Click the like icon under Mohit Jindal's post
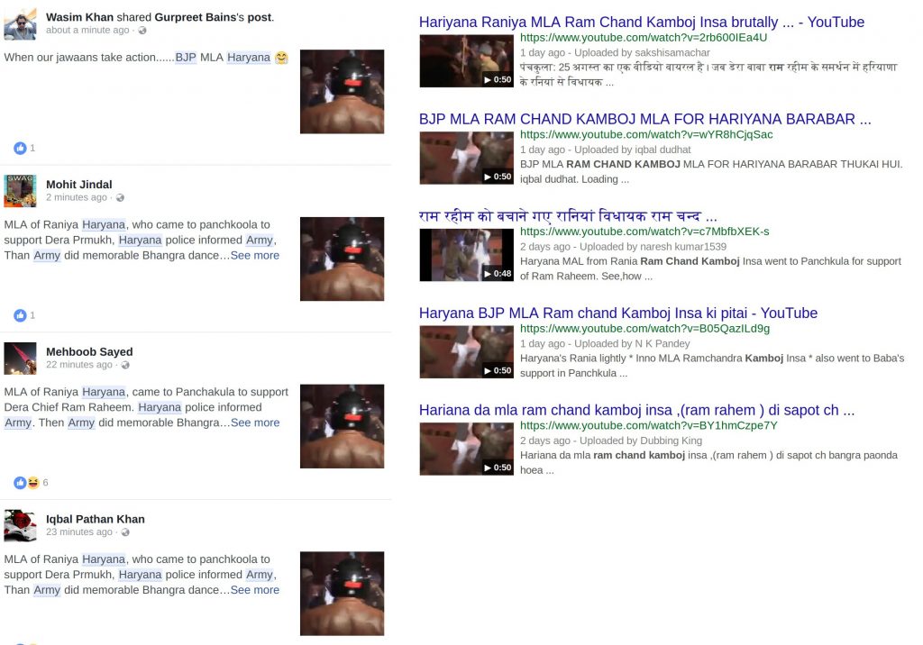 point(20,315)
